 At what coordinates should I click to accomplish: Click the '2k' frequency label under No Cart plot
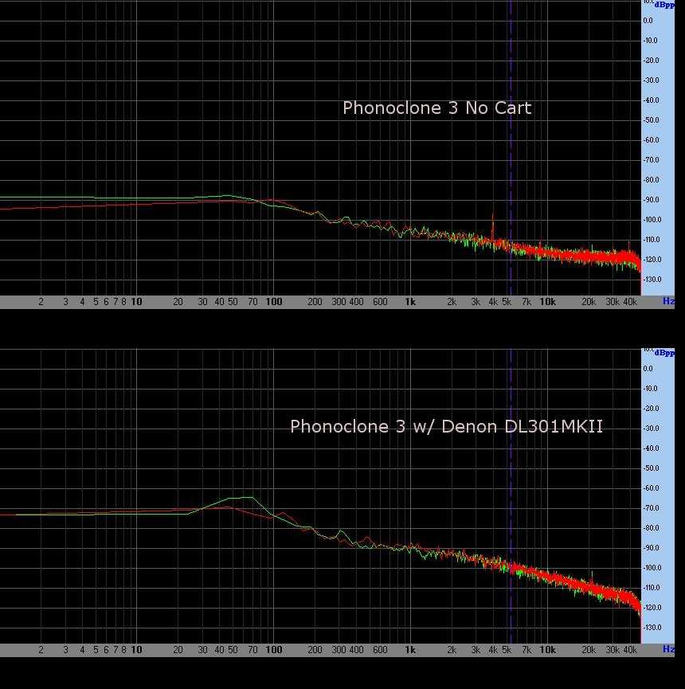tap(452, 302)
